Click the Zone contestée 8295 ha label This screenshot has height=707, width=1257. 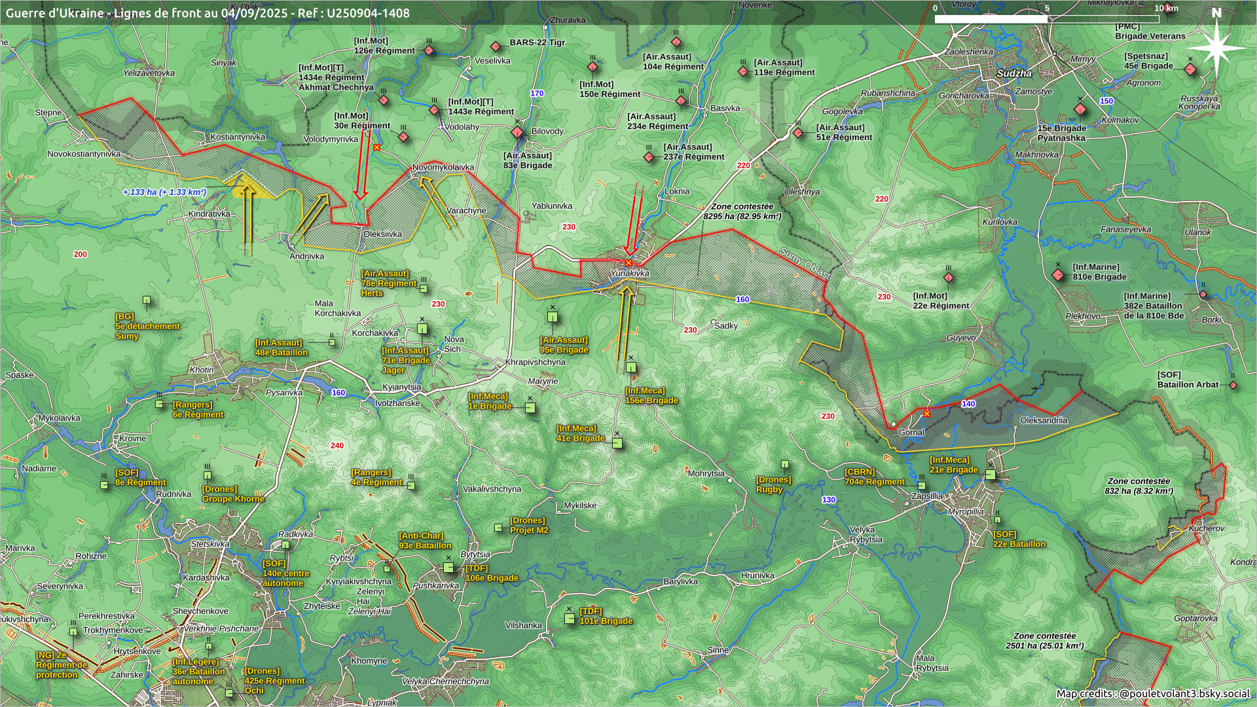(742, 211)
